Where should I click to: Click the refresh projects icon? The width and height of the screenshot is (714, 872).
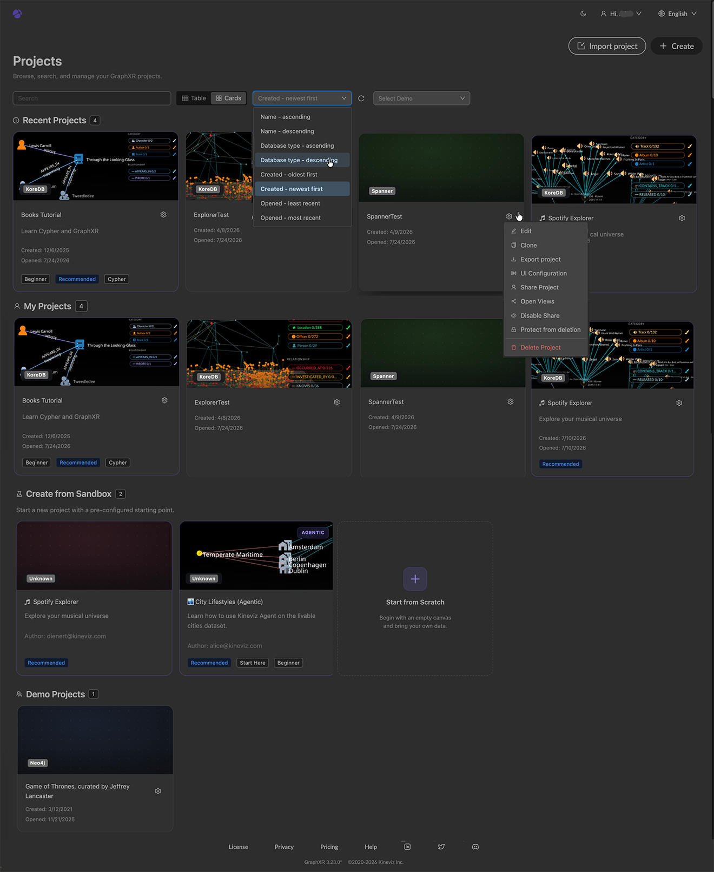pyautogui.click(x=361, y=98)
